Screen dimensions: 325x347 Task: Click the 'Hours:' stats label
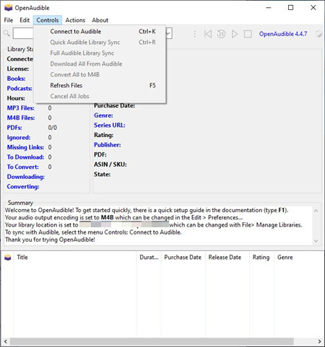click(x=16, y=98)
